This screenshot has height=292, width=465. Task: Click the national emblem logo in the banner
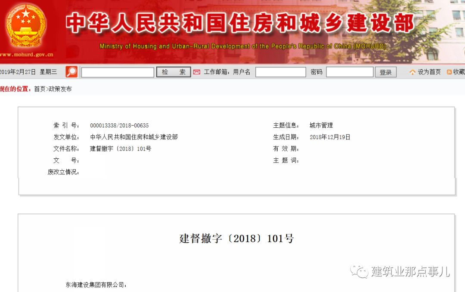(x=26, y=26)
